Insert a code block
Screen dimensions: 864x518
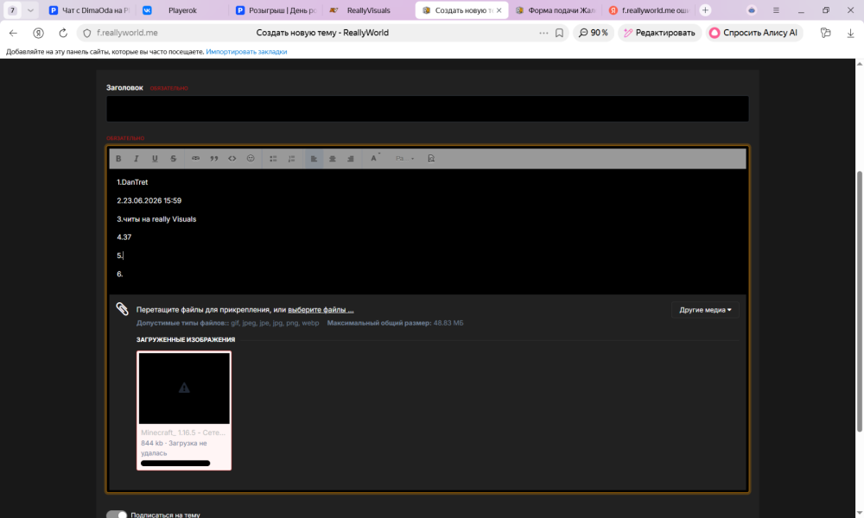click(232, 159)
